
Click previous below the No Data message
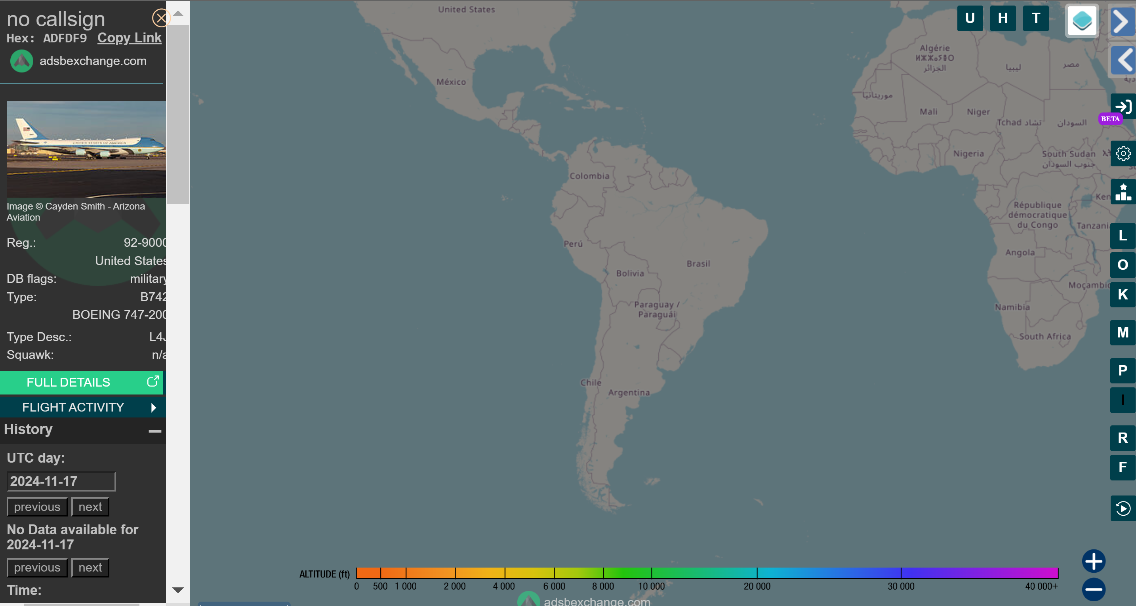tap(37, 567)
